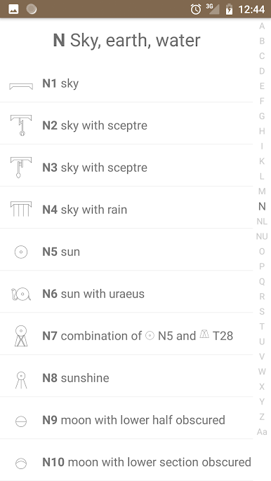Tap the N2 sky with sceptre glyph
Screen dimensions: 271x481
pos(21,126)
